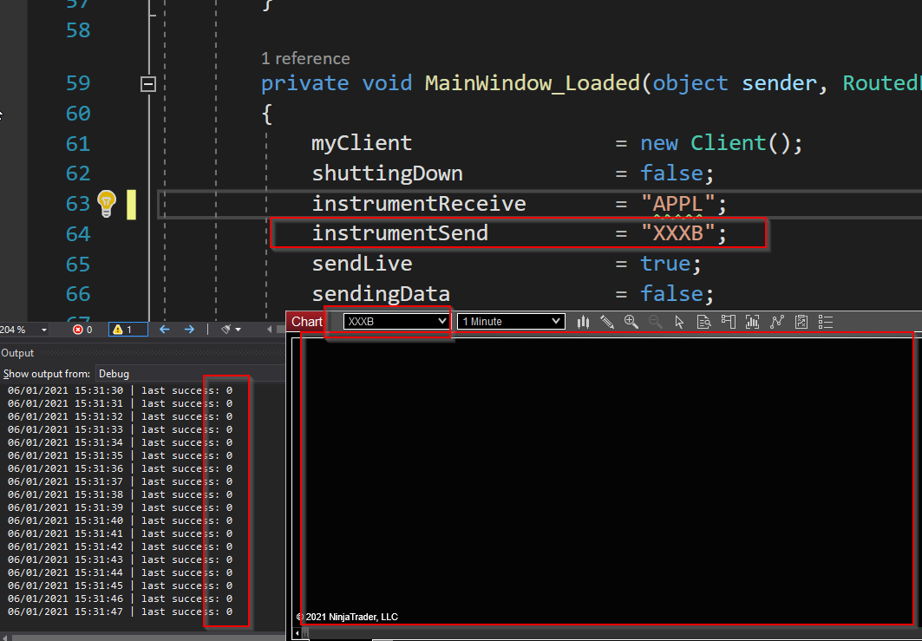
Task: Click the sendLive variable on line 65
Action: pyautogui.click(x=363, y=264)
